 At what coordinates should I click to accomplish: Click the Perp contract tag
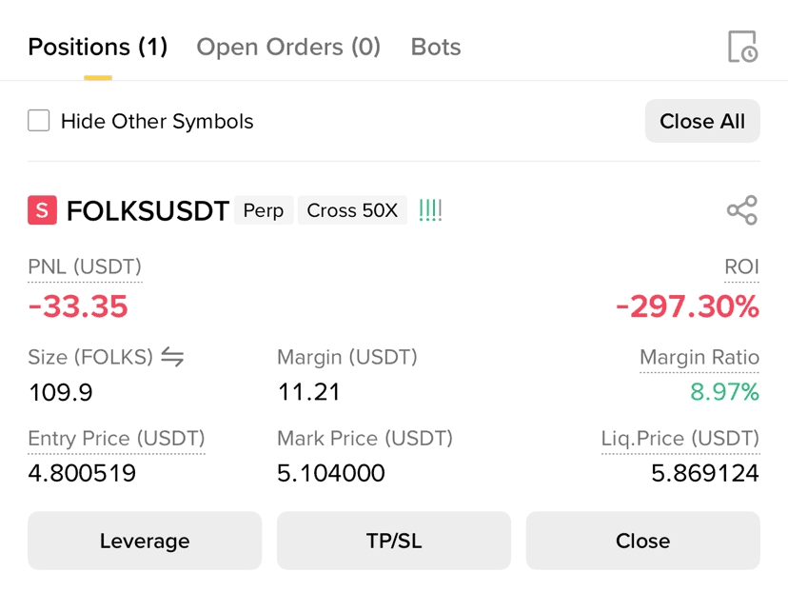(264, 210)
